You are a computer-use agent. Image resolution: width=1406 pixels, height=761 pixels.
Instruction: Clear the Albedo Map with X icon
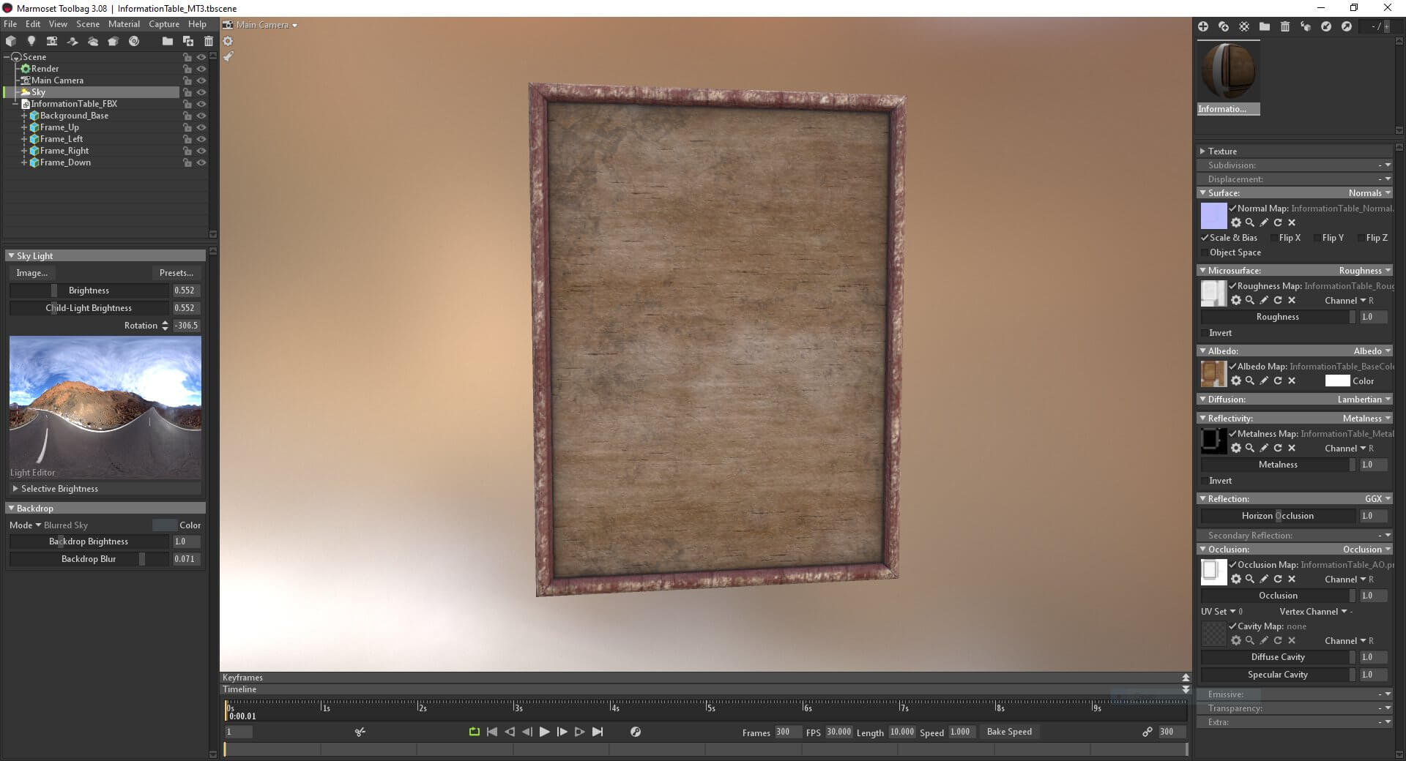(x=1292, y=380)
